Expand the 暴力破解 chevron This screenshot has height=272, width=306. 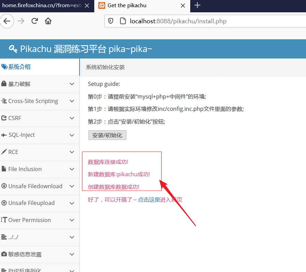point(72,84)
